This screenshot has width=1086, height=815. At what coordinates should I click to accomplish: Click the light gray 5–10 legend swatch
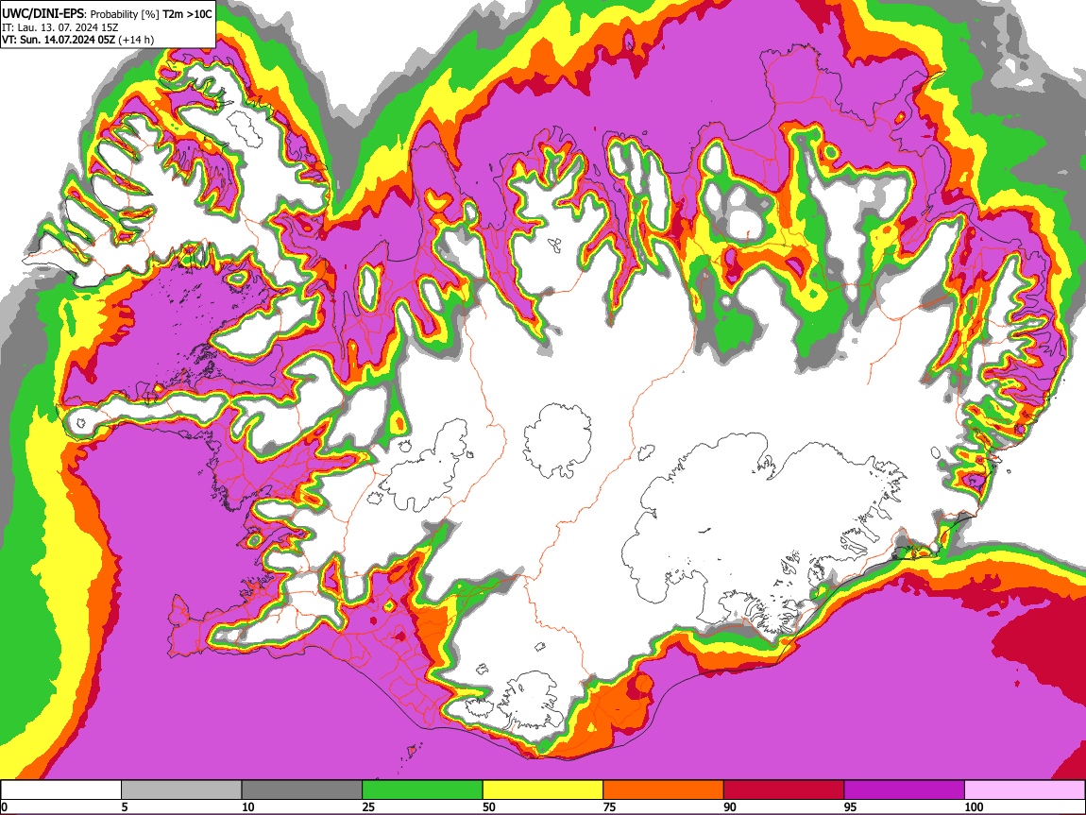coord(181,790)
